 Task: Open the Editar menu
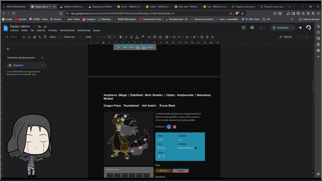pos(24,30)
